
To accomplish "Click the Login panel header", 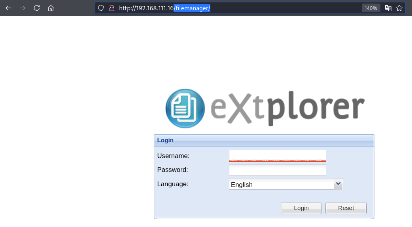I will coord(264,140).
